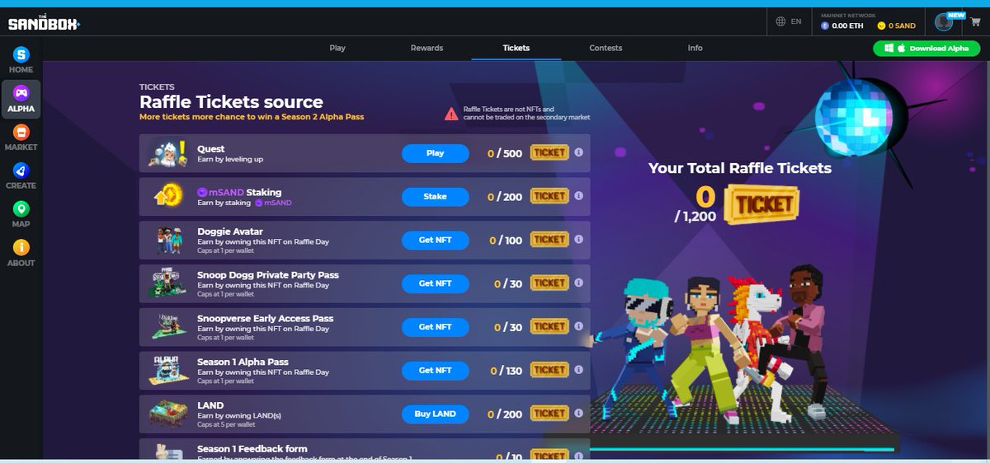
Task: Click the 'Your Total Raffle Tickets' heading
Action: click(740, 168)
